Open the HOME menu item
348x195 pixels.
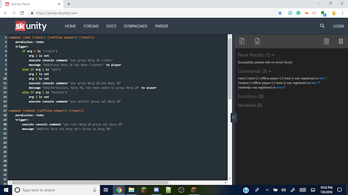click(x=70, y=26)
